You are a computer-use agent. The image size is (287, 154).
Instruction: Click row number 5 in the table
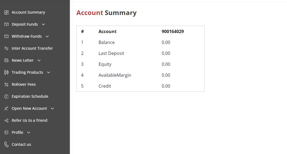(82, 86)
